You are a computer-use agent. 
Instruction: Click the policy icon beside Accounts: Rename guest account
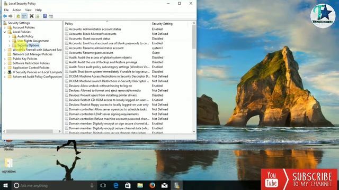pos(67,53)
